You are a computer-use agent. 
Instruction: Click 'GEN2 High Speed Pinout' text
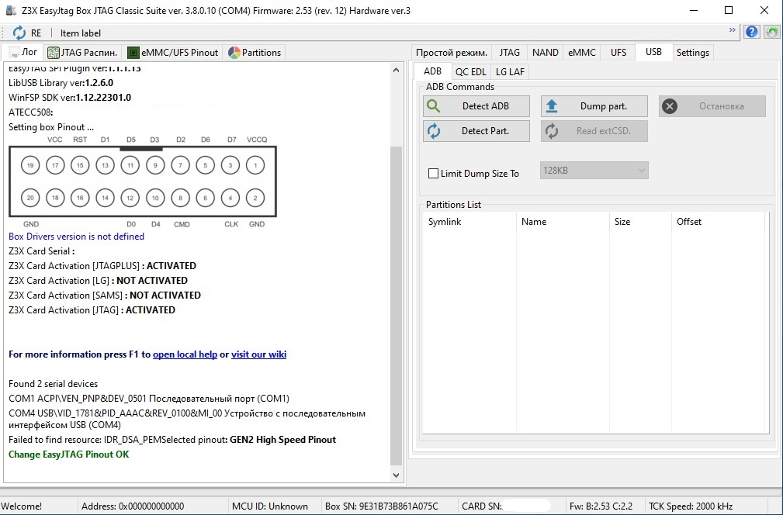[x=282, y=440]
